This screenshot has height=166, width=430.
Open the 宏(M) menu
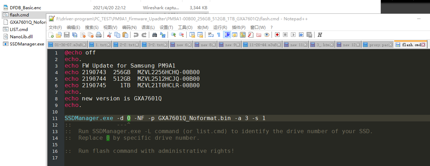click(x=203, y=27)
